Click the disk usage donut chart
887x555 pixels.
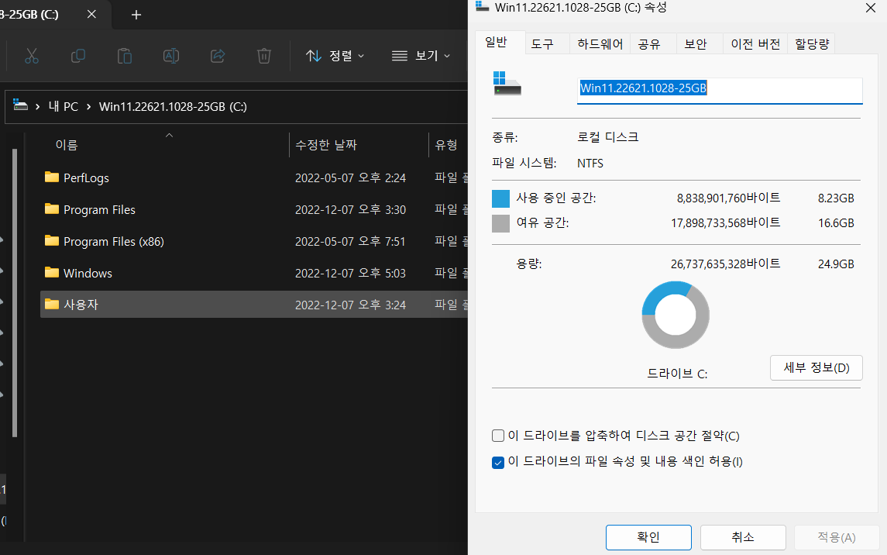(x=676, y=315)
